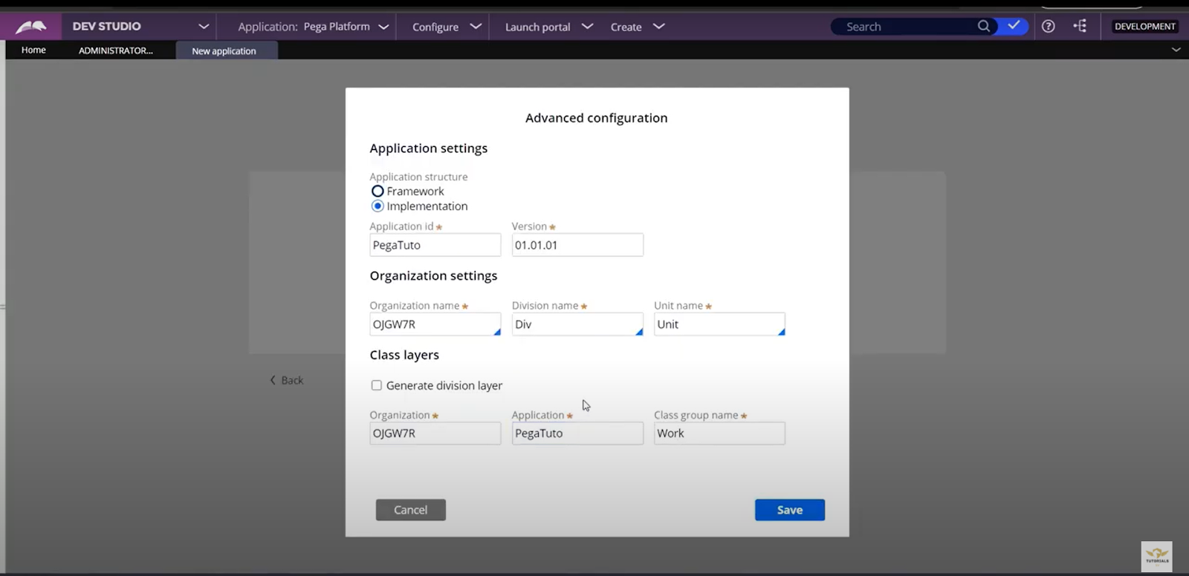Screen dimensions: 1189x576
Task: Click the Organization settings heading
Action: pyautogui.click(x=434, y=276)
